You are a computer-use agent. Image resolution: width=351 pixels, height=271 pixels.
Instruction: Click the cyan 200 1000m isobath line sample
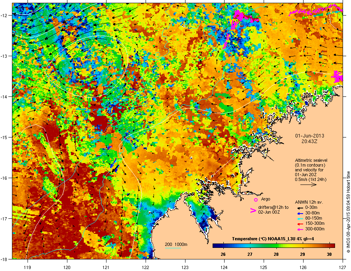[173, 248]
